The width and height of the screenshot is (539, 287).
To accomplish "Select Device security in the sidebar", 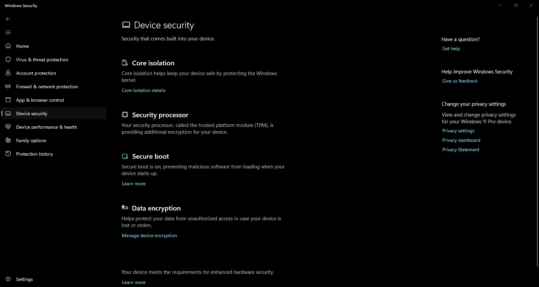I will point(31,114).
